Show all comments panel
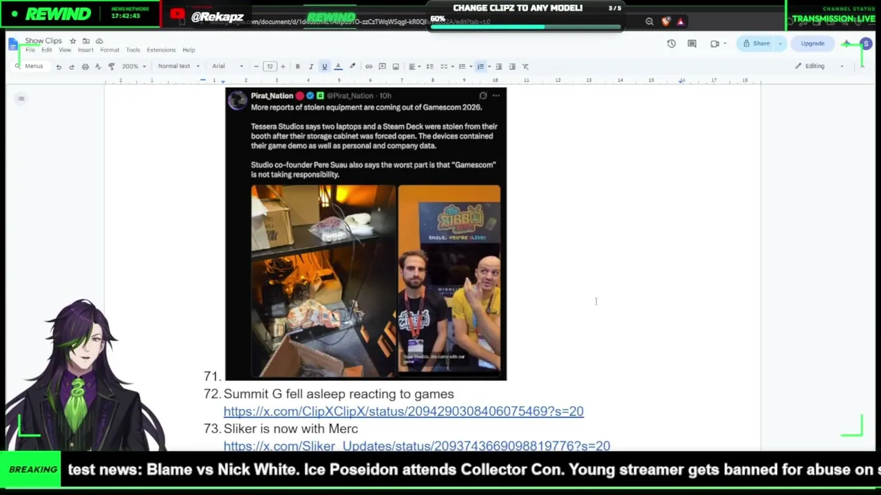 coord(692,44)
